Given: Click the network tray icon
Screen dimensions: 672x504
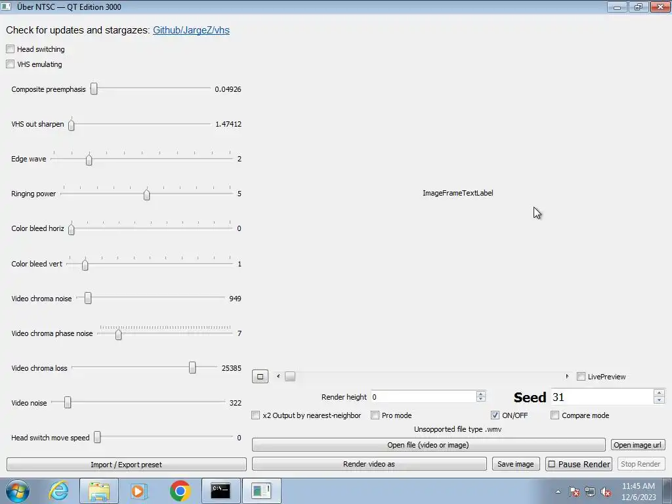Looking at the screenshot, I should (590, 492).
